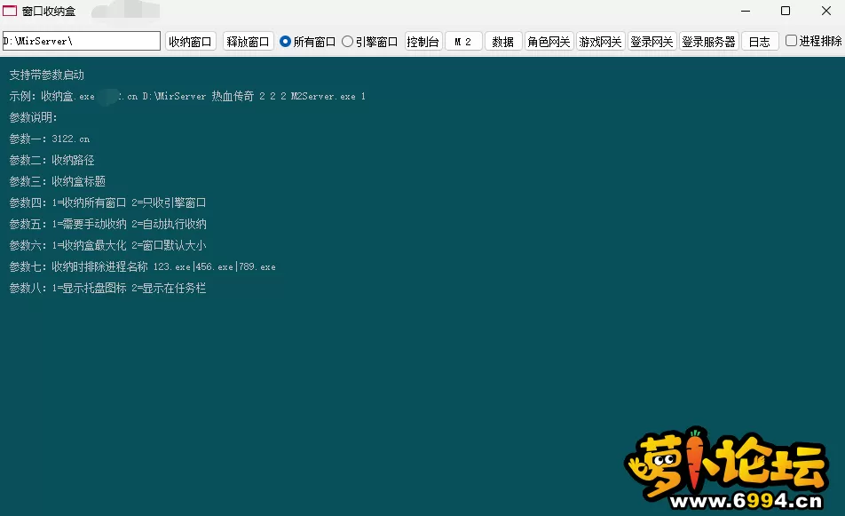Screen dimensions: 845x516
Task: Click the 释放窗口 button
Action: (x=248, y=42)
